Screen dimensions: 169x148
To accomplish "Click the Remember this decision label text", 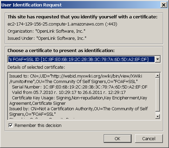I will tap(38, 126).
